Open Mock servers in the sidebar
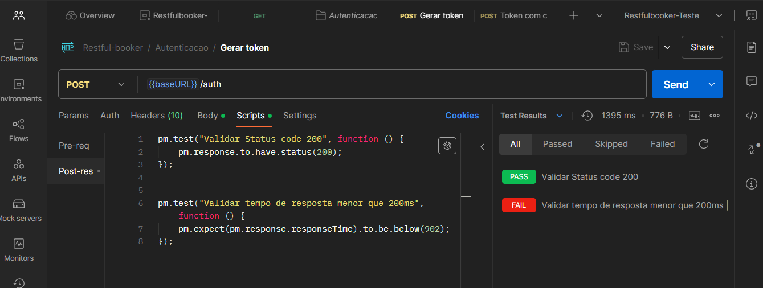Image resolution: width=763 pixels, height=288 pixels. 19,210
